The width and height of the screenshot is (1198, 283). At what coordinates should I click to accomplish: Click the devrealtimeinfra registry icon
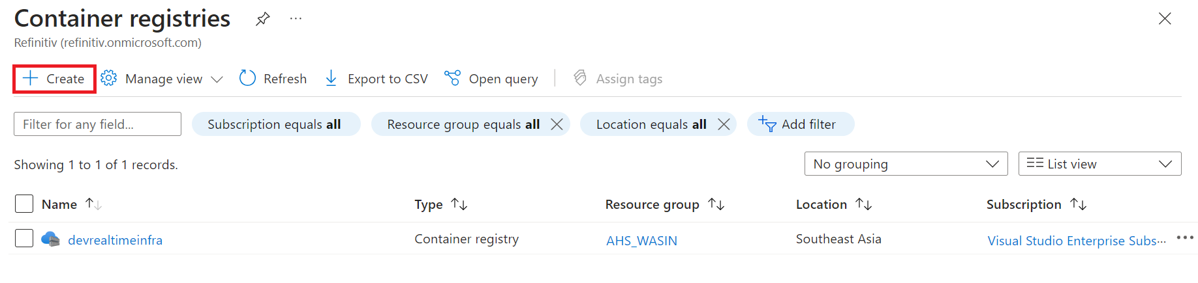50,239
